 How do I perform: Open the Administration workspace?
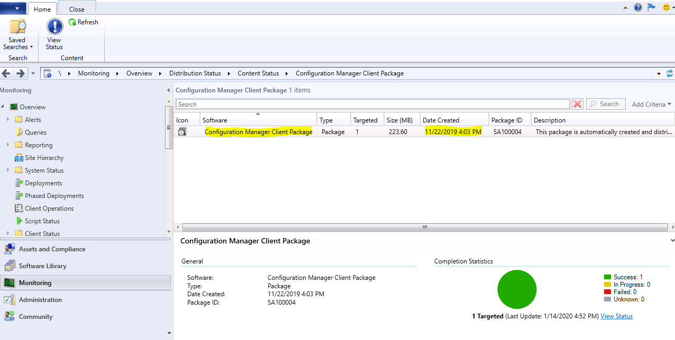point(40,300)
